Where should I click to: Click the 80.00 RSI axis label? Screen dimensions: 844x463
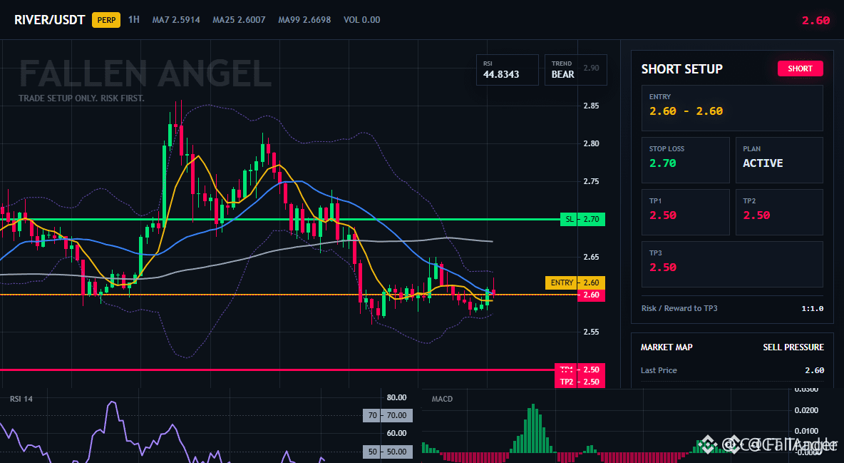[397, 398]
